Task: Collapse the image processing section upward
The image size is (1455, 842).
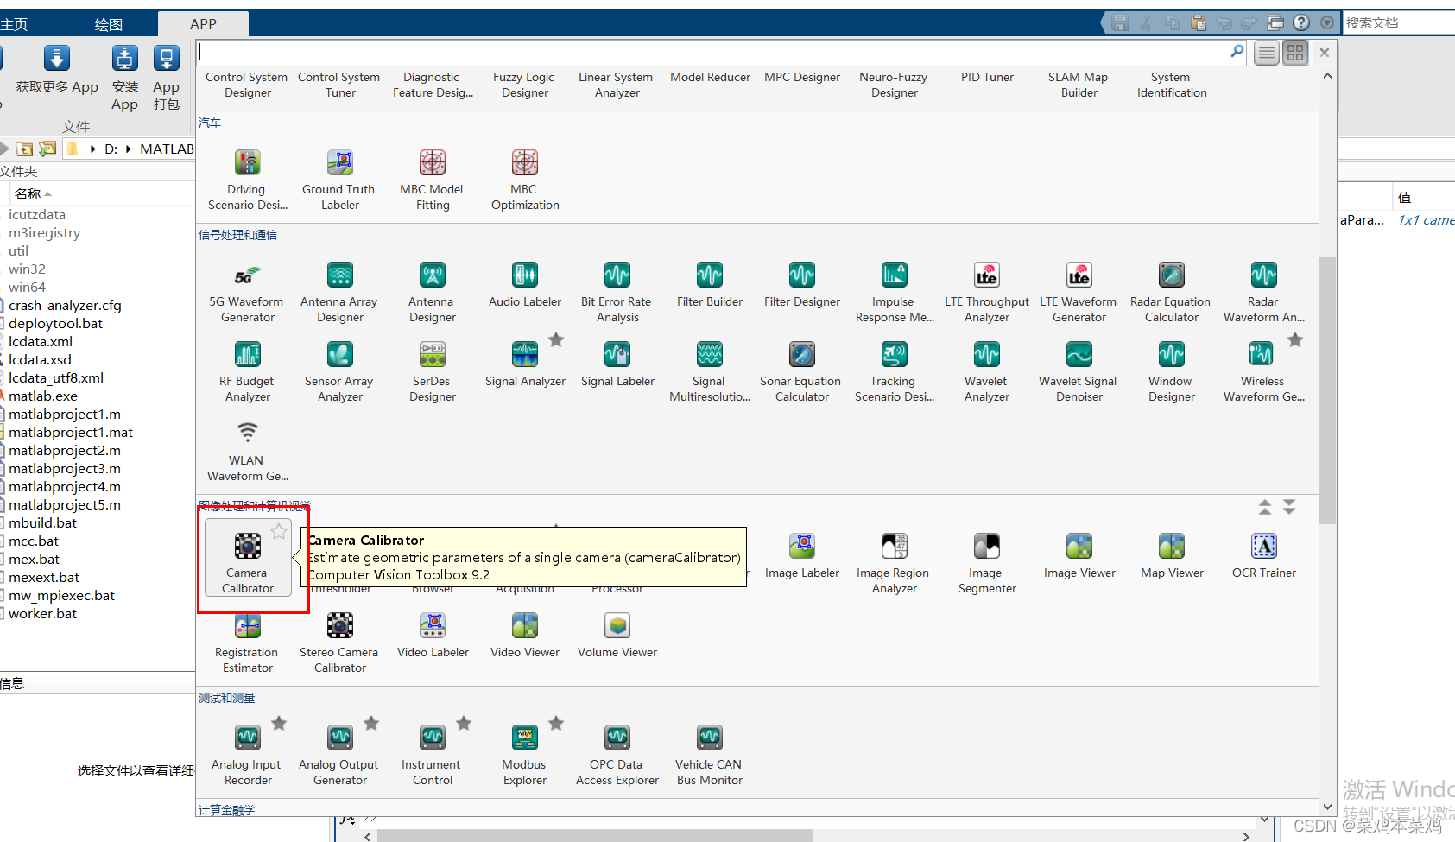Action: 1265,507
